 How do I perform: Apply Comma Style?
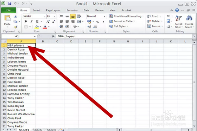tap(103, 22)
